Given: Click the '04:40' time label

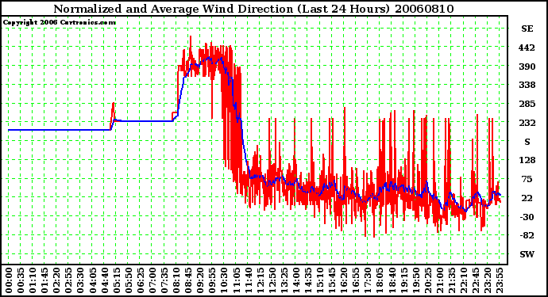Looking at the screenshot, I should click(x=104, y=280).
